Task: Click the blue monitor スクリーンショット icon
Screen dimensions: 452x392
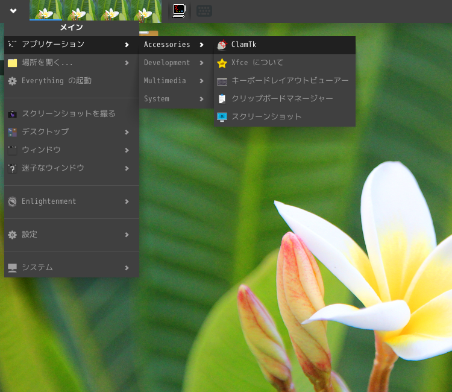Action: point(222,117)
